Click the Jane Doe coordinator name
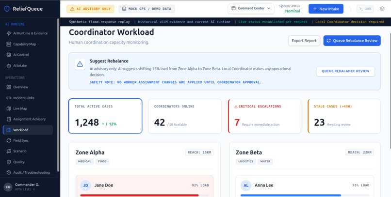The height and width of the screenshot is (197, 391). click(104, 185)
